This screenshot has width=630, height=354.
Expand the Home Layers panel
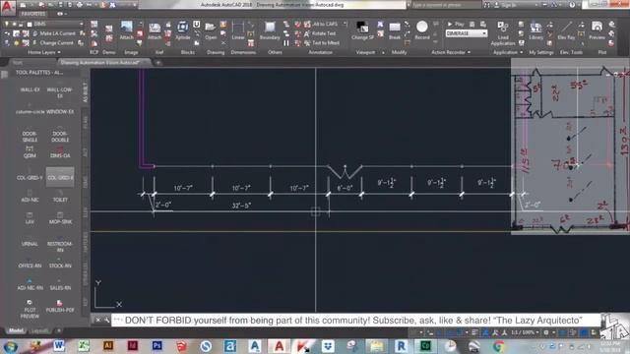click(x=44, y=52)
